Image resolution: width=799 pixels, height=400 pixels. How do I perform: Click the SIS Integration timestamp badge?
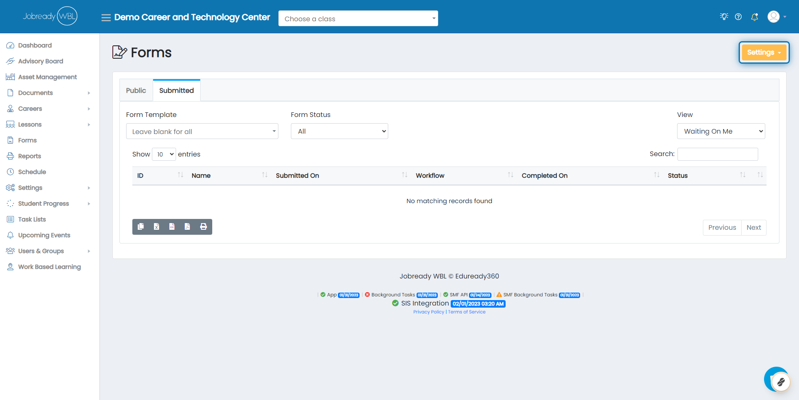478,304
